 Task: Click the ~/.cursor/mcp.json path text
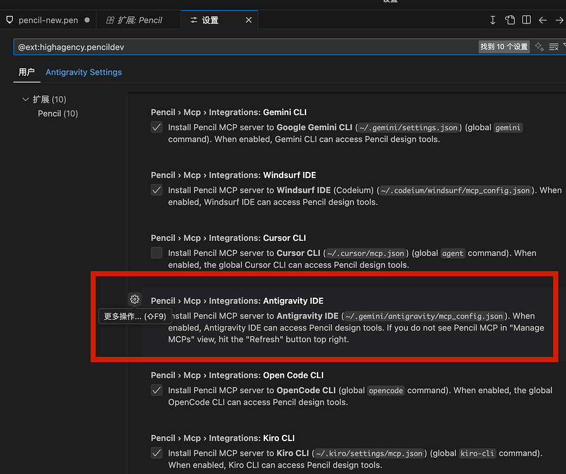(366, 253)
